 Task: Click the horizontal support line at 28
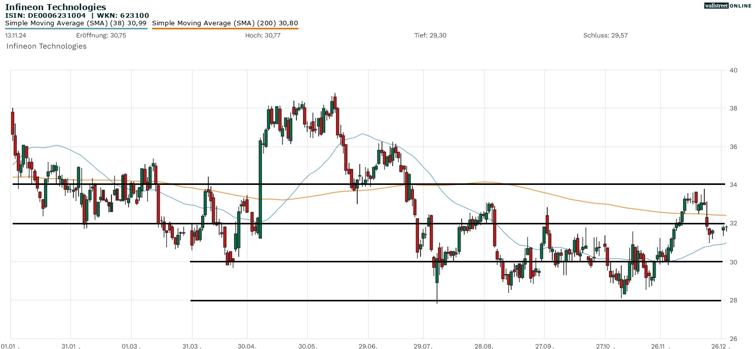coord(456,300)
